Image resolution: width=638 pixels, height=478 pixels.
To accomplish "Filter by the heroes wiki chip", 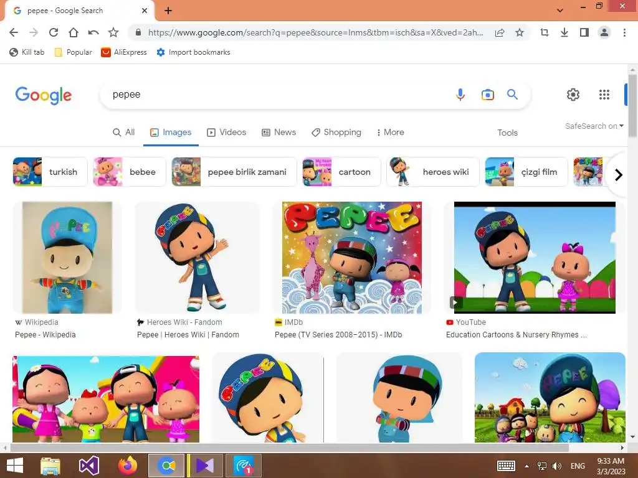I will click(433, 172).
